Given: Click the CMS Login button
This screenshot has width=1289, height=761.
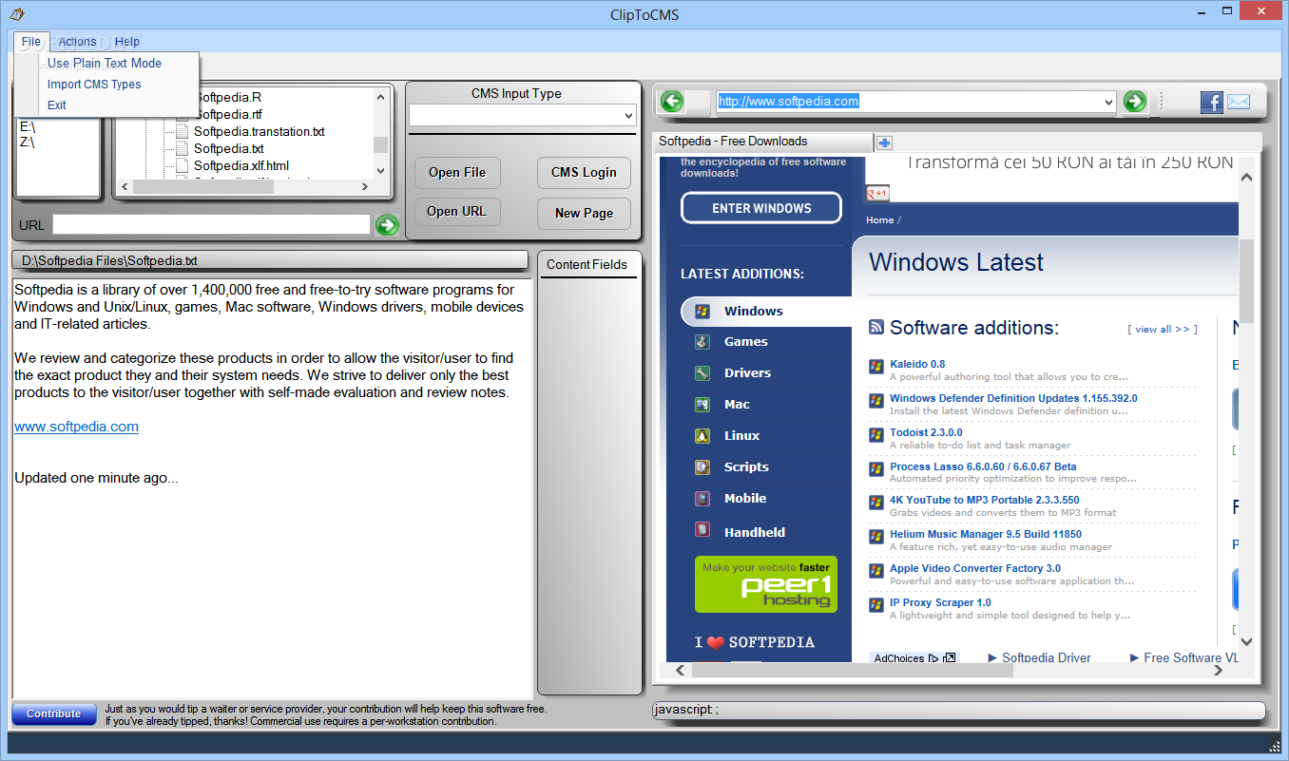Looking at the screenshot, I should pyautogui.click(x=584, y=173).
